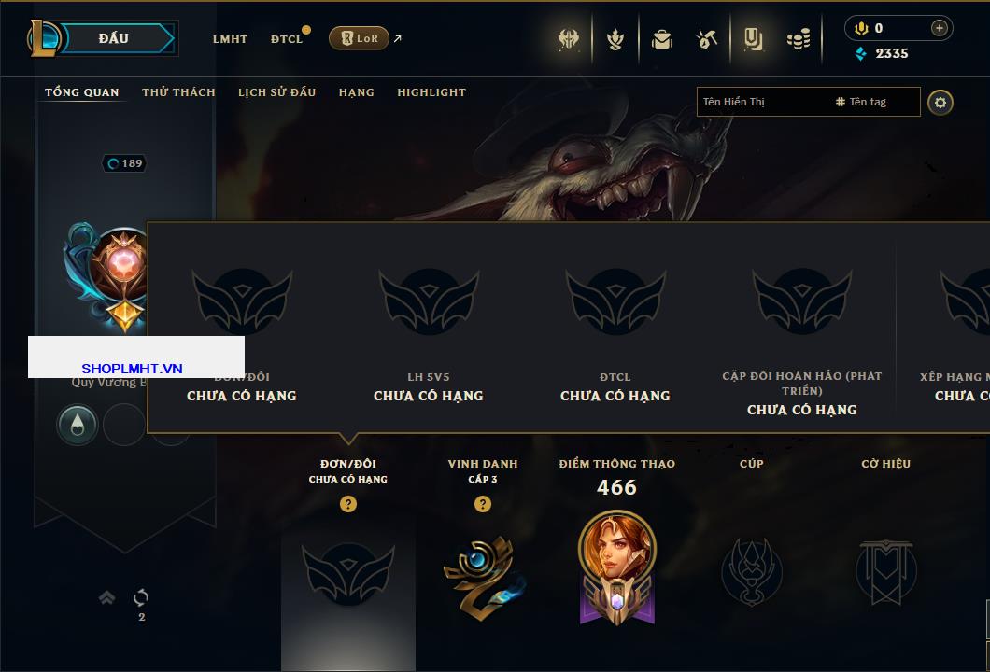
Task: Switch to the Lịch Sử Đấu tab
Action: click(276, 92)
